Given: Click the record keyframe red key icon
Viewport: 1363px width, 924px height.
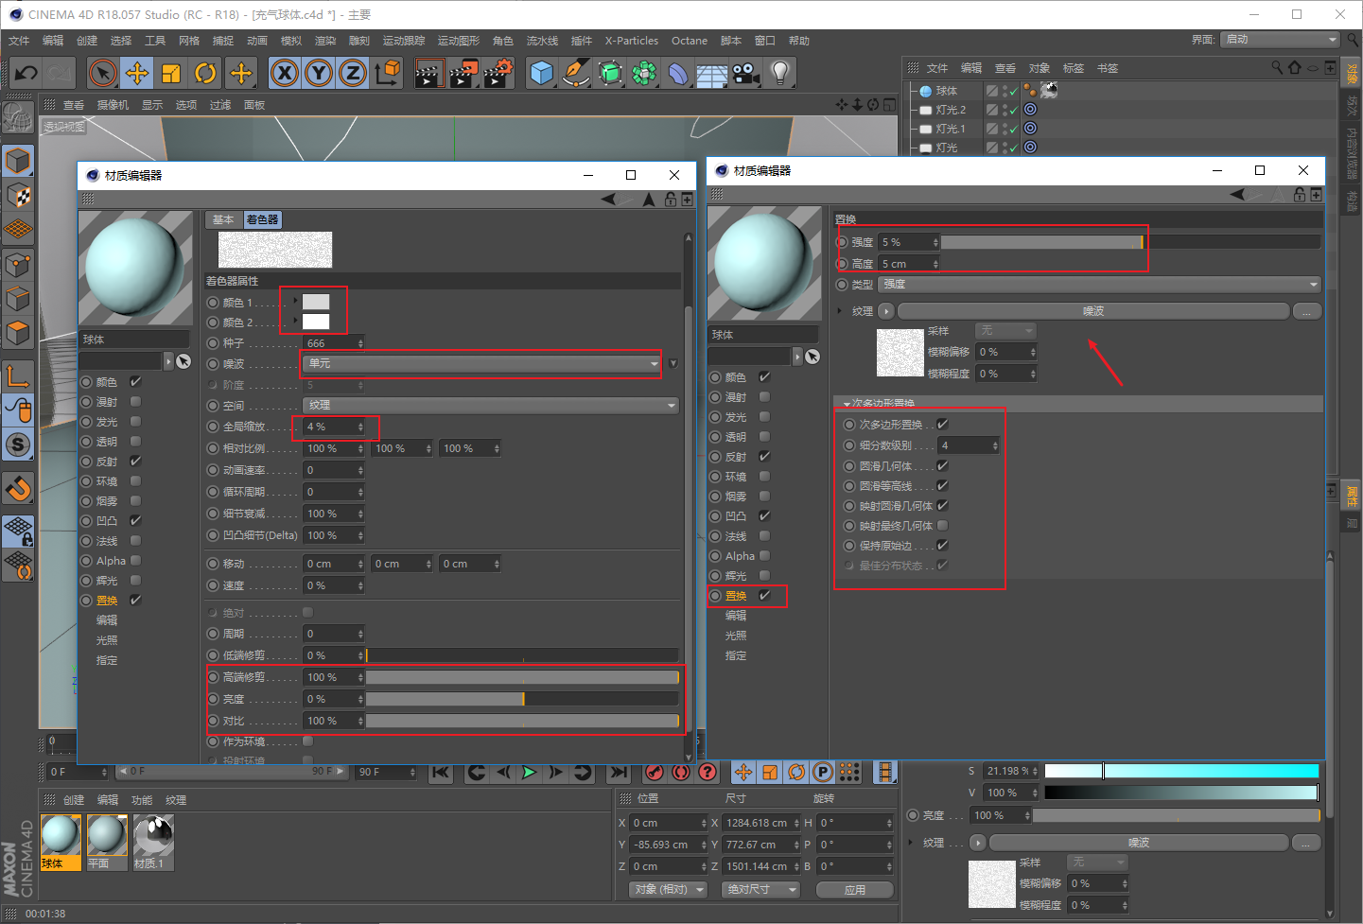Looking at the screenshot, I should [655, 773].
